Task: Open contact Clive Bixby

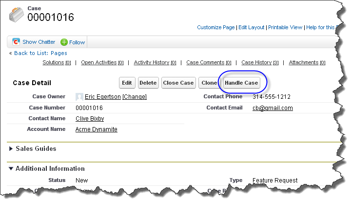Action: [x=90, y=119]
